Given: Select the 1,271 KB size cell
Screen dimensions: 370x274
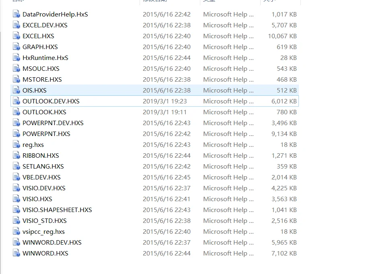Looking at the screenshot, I should tap(284, 156).
